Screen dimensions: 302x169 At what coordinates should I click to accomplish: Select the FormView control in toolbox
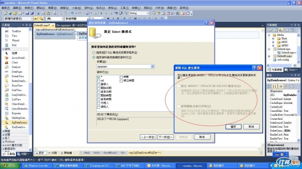[17, 85]
